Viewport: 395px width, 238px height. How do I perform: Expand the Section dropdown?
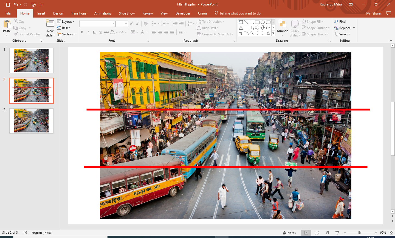(x=66, y=34)
